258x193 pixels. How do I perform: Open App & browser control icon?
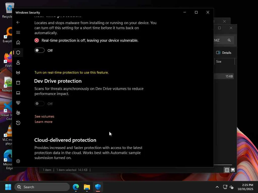(x=18, y=82)
